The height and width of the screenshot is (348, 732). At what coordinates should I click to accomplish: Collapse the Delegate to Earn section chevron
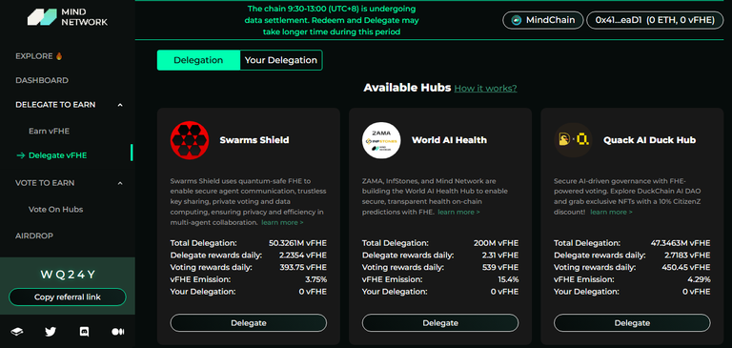[120, 105]
